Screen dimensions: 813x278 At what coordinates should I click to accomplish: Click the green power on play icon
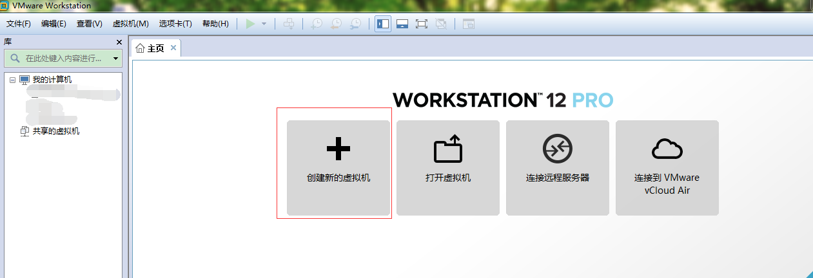[x=250, y=24]
